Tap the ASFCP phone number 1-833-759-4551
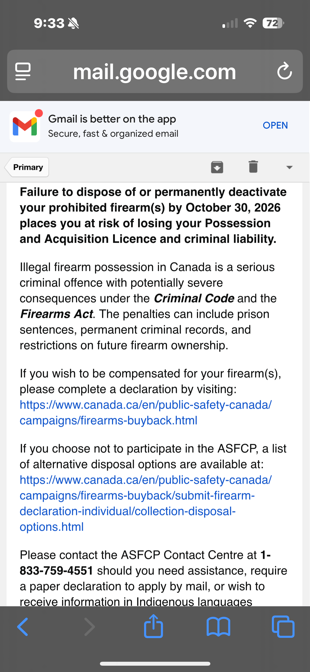310x672 pixels. (57, 571)
